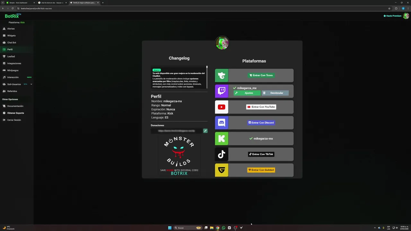Click the Obtener Soporte chat icon
The height and width of the screenshot is (231, 411).
[4, 113]
